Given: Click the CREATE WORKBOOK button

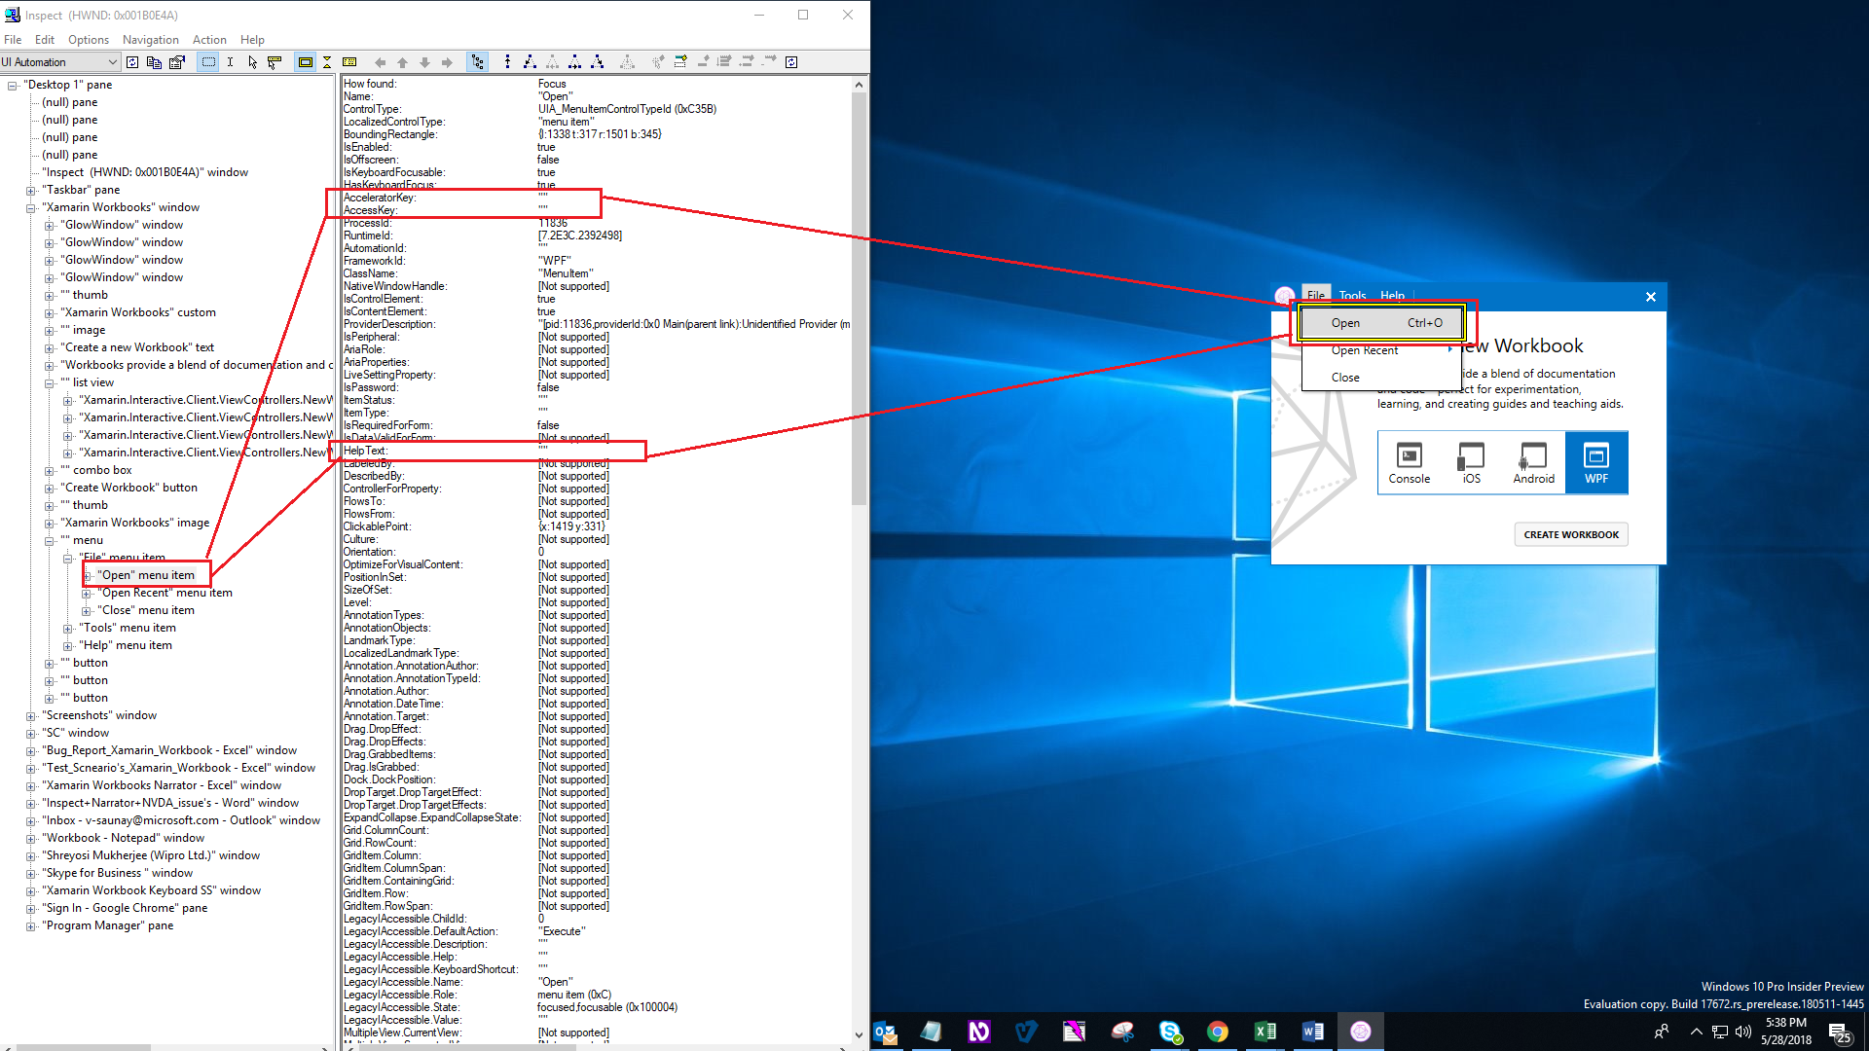Looking at the screenshot, I should pyautogui.click(x=1570, y=533).
